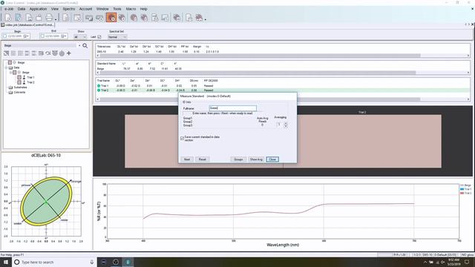Click the Trial 2 color patch
The width and height of the screenshot is (475, 267).
[362, 141]
